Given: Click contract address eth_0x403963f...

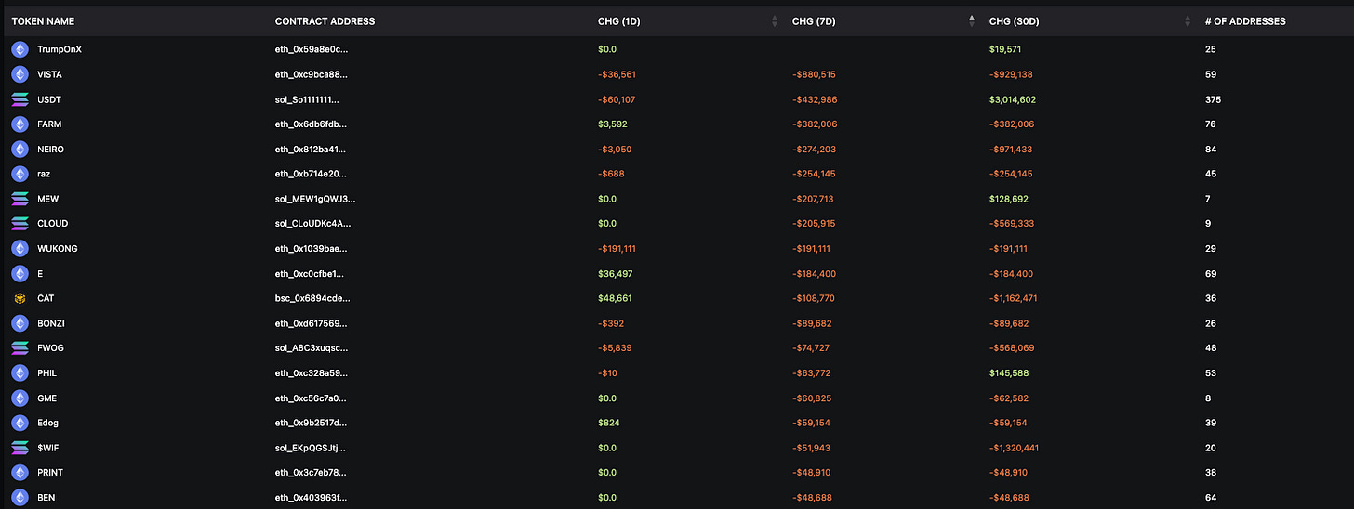Looking at the screenshot, I should coord(312,498).
